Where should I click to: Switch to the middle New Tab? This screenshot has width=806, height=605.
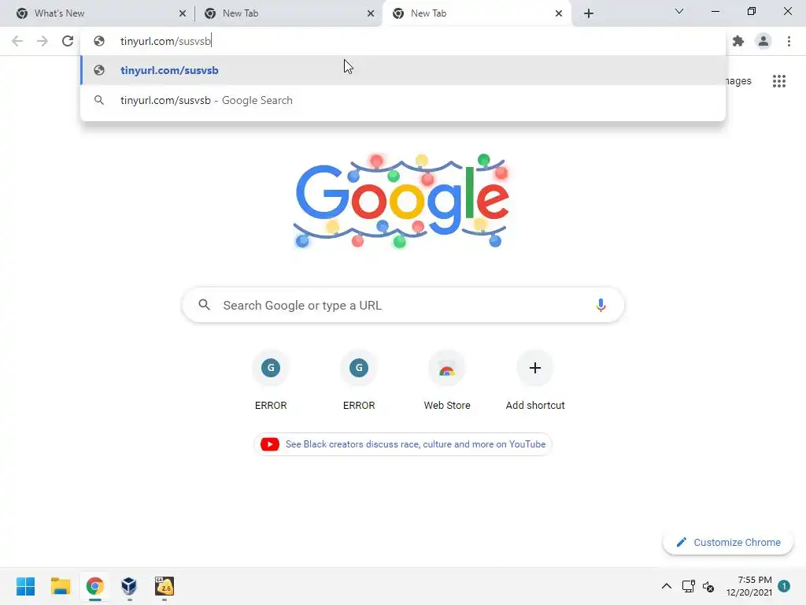click(x=288, y=13)
